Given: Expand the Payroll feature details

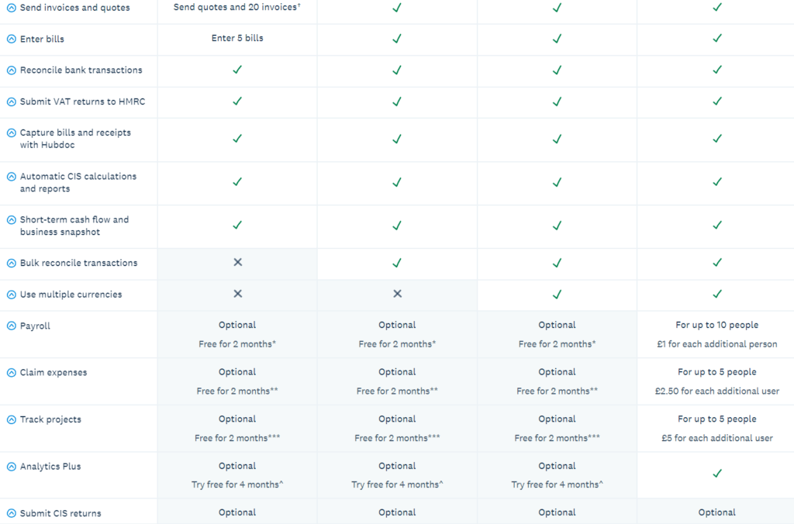Looking at the screenshot, I should (x=11, y=326).
